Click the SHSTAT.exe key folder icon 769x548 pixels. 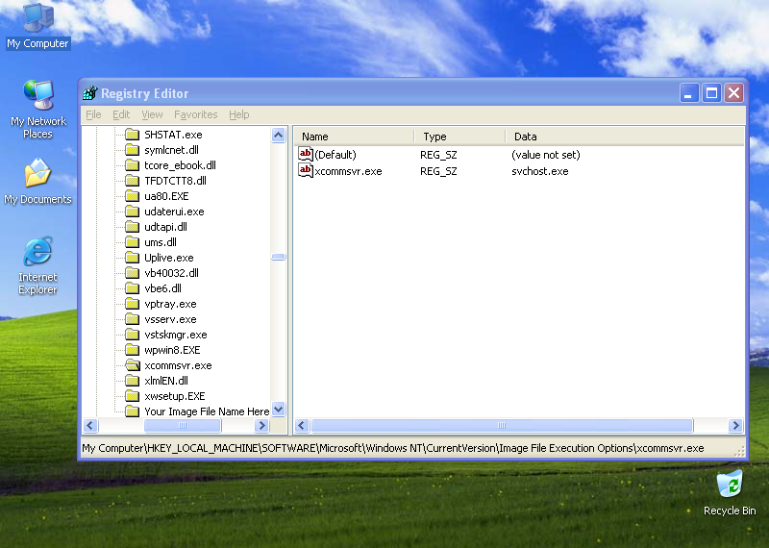[x=133, y=135]
